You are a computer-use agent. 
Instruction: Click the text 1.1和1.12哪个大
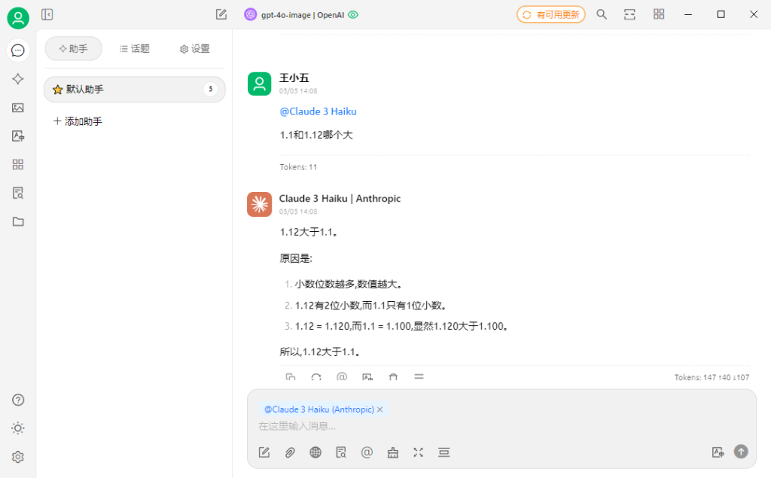pos(316,135)
